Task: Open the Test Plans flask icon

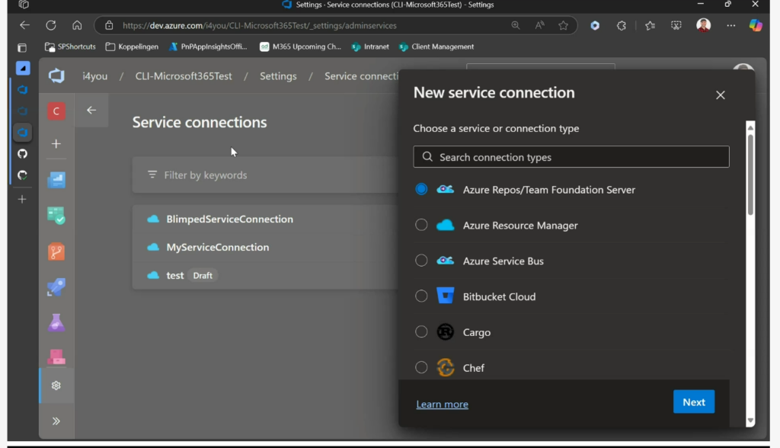Action: click(x=56, y=322)
